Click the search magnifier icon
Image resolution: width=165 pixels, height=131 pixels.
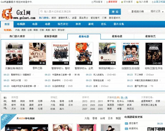point(41,12)
